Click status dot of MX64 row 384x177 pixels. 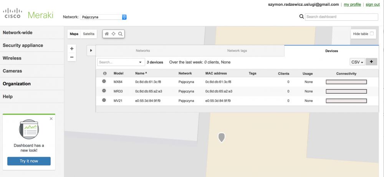pos(104,81)
